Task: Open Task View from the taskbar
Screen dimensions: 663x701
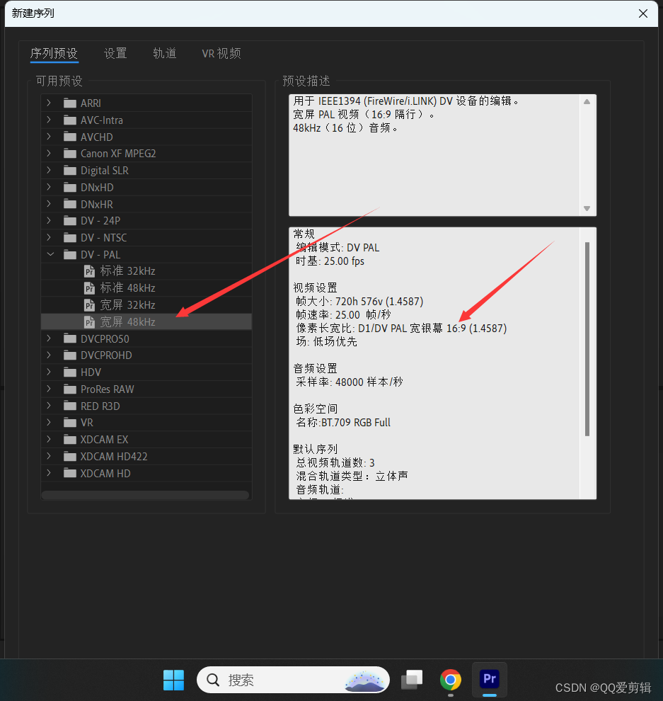Action: (x=412, y=680)
